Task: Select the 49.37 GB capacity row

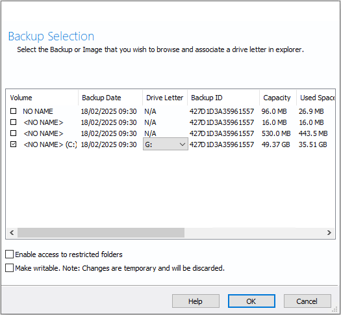Action: pyautogui.click(x=170, y=144)
